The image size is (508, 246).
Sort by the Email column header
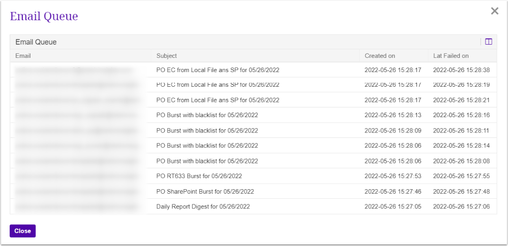[x=23, y=56]
